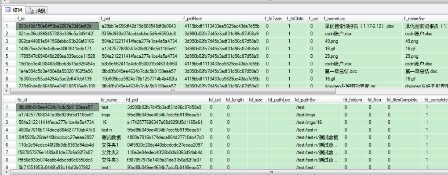The height and width of the screenshot is (175, 448).
Task: Click left arrow of lower grid scrollbar
Action: [x=5, y=172]
